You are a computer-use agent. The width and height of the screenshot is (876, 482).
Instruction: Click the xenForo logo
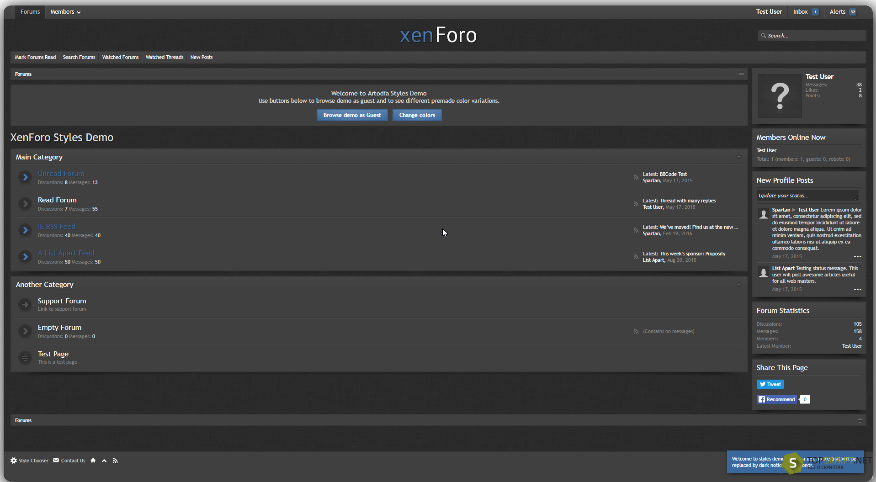click(438, 35)
